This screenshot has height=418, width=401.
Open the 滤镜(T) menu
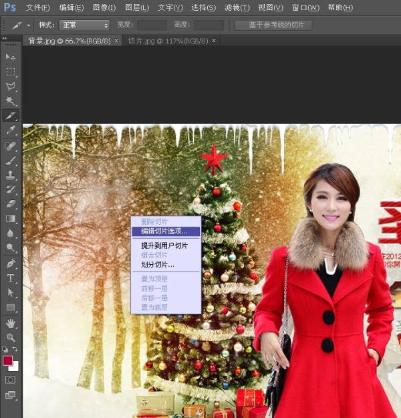pos(237,7)
